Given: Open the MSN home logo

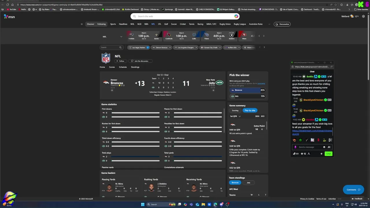Looking at the screenshot, I should tap(9, 16).
